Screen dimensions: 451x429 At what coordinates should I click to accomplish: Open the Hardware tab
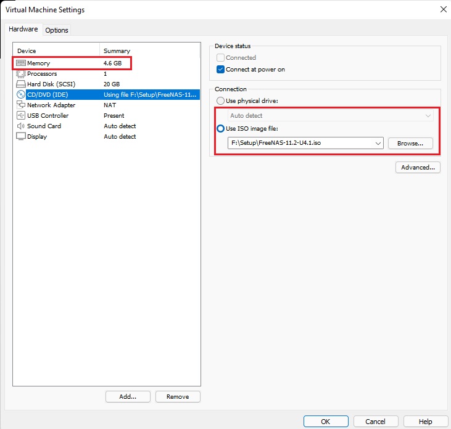coord(23,29)
